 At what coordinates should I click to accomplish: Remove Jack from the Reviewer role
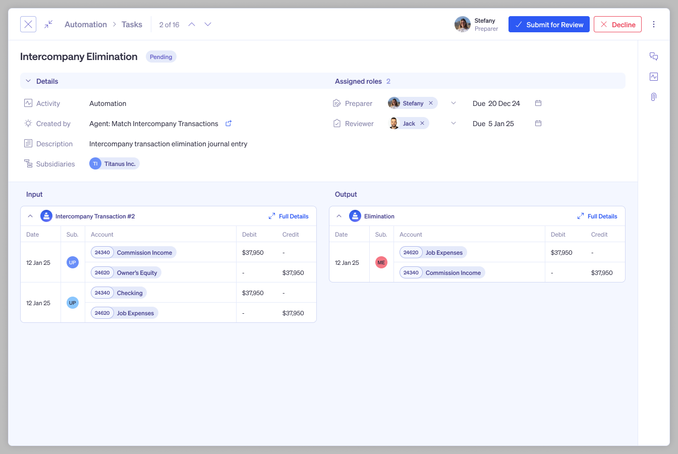[x=422, y=123]
